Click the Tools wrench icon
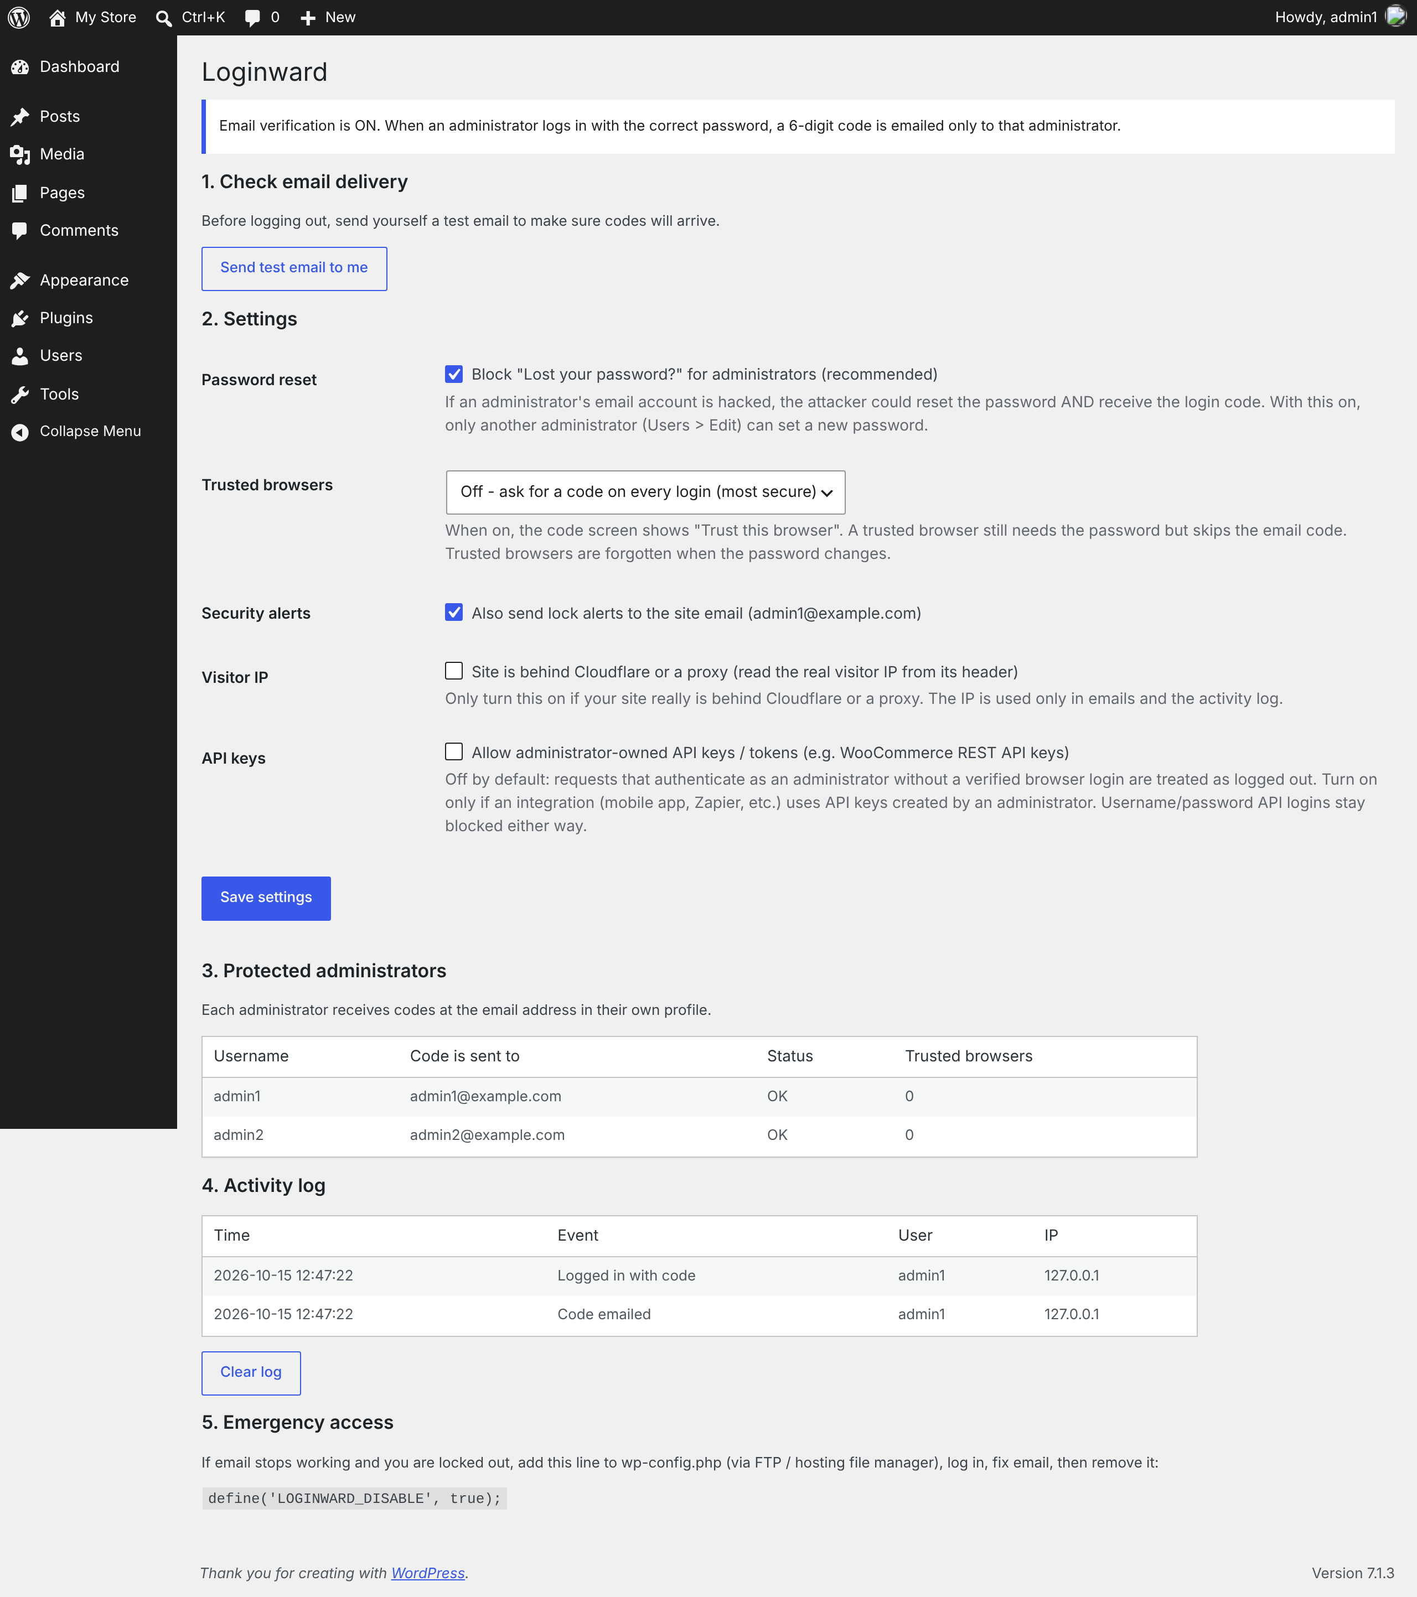This screenshot has height=1597, width=1417. [x=20, y=395]
